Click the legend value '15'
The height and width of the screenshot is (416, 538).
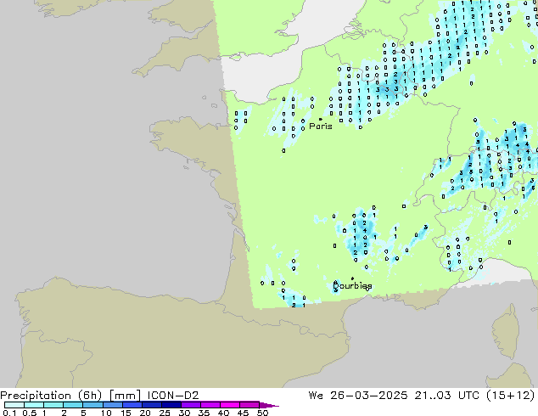pyautogui.click(x=126, y=413)
